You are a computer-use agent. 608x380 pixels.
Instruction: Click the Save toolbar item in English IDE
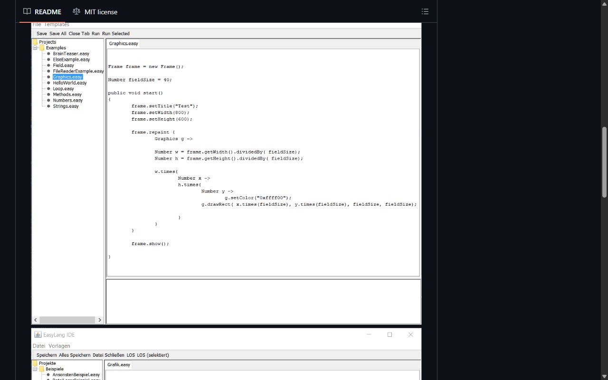[42, 34]
